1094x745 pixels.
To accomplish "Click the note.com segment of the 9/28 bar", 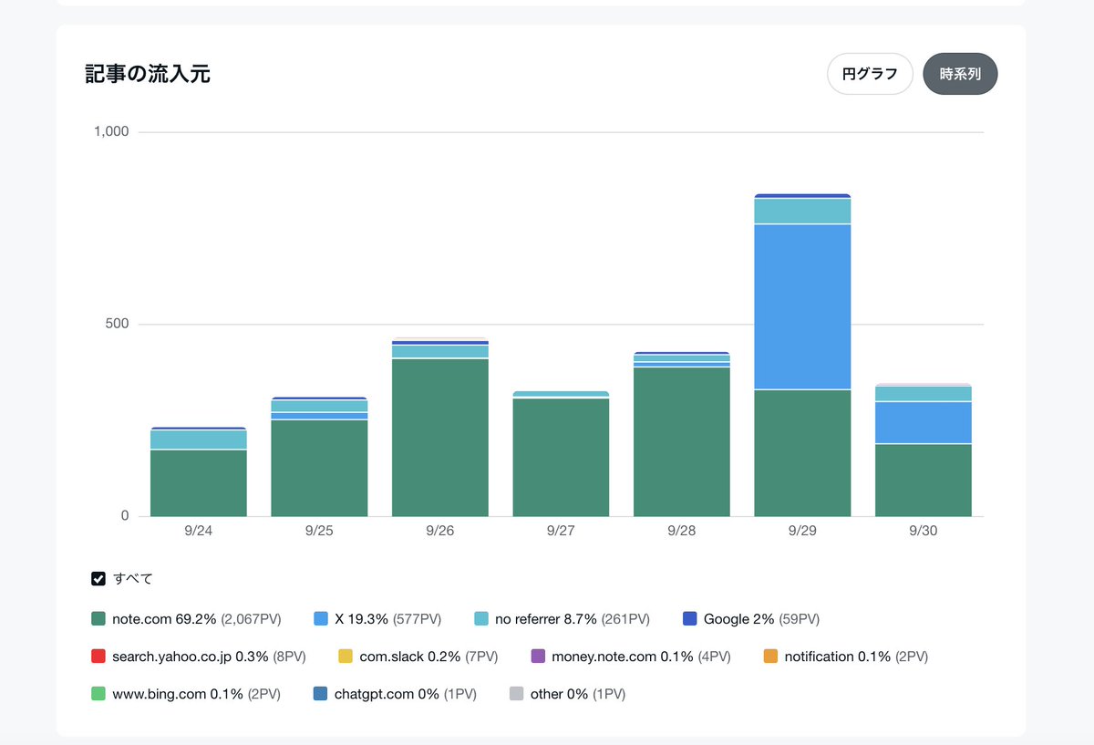I will (682, 442).
